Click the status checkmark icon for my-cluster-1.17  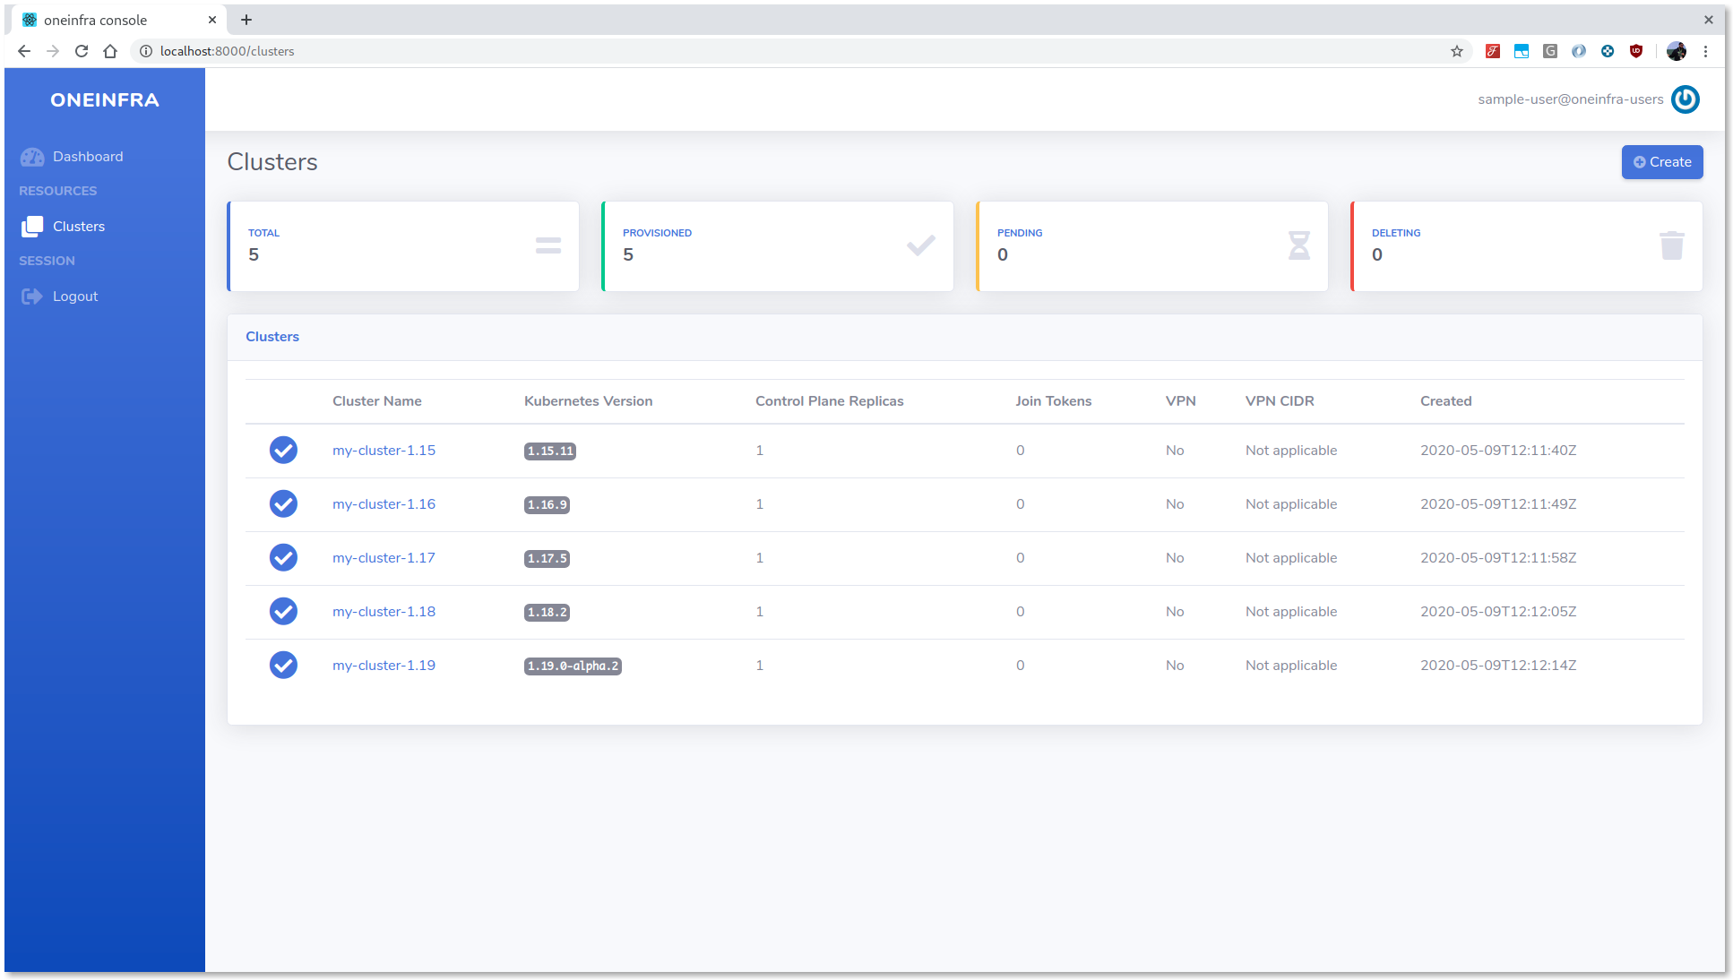tap(283, 557)
